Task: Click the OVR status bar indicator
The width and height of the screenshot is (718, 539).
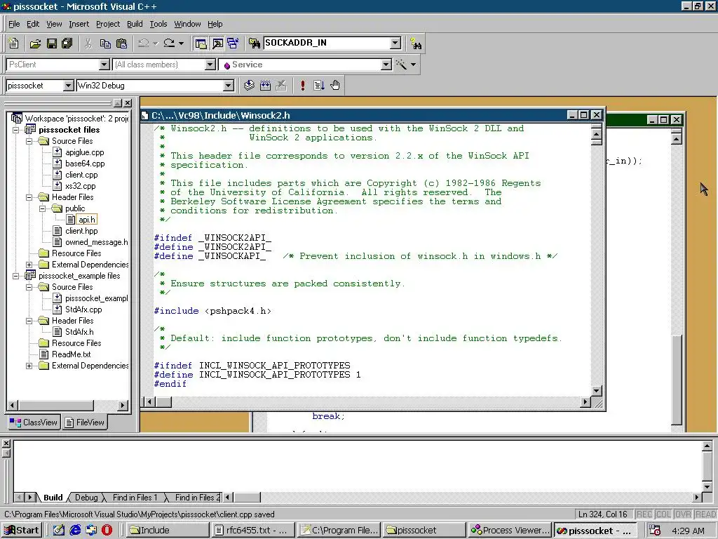Action: (683, 514)
